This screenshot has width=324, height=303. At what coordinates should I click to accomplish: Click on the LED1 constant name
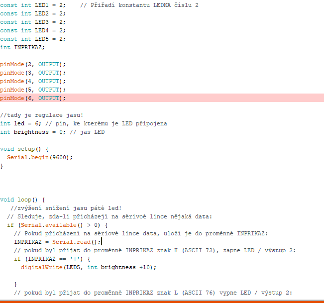[42, 5]
